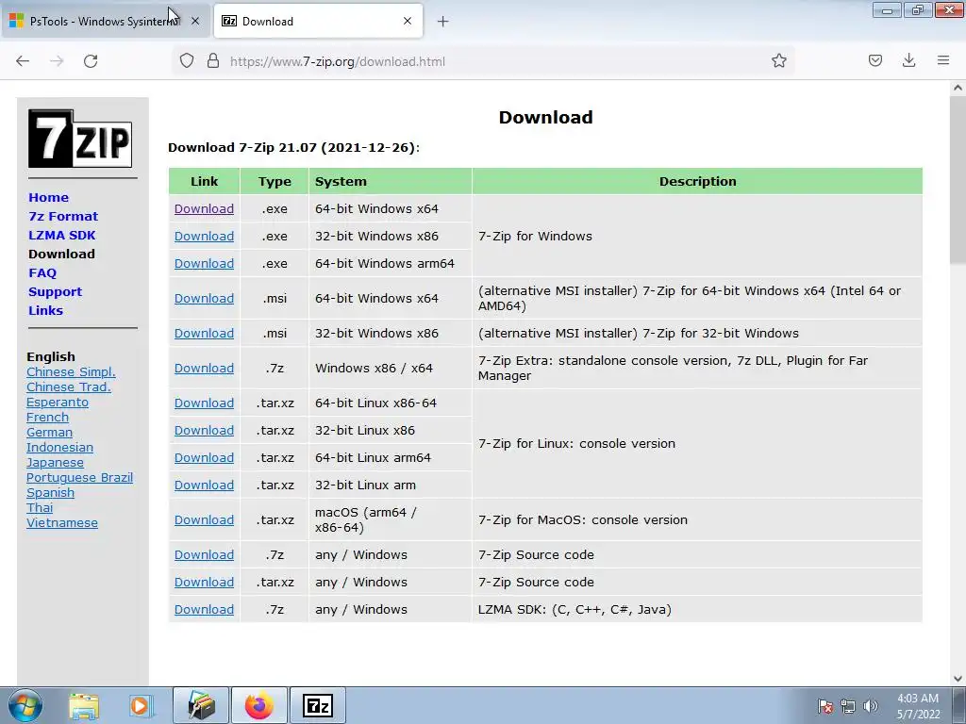View site security via padlock icon
The image size is (966, 724).
213,60
